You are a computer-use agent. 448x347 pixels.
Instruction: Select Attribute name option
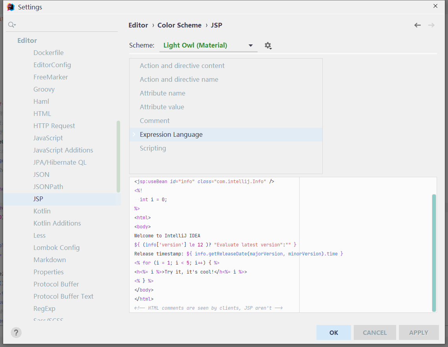click(x=162, y=93)
